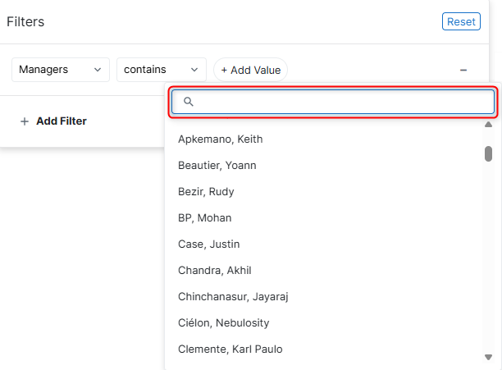Viewport: 502px width, 370px height.
Task: Open the Managers field dropdown
Action: click(61, 70)
